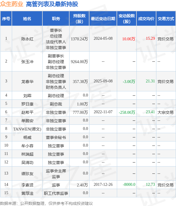Click the date 2025-09-08 in 龙春华's row
Image resolution: width=176 pixels, height=206 pixels.
point(103,81)
